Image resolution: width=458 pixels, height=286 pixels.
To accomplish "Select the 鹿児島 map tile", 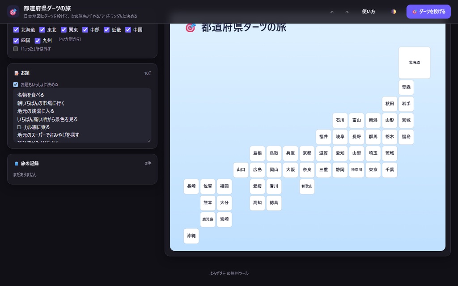I will click(208, 219).
